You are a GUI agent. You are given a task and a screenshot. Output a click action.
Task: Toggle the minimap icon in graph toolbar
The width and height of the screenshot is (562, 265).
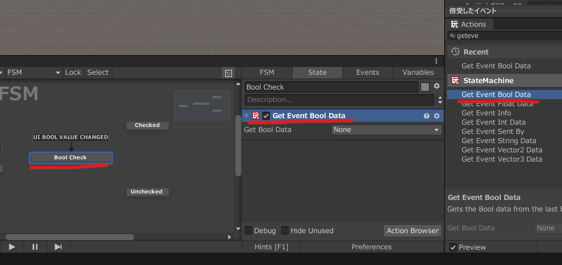228,73
